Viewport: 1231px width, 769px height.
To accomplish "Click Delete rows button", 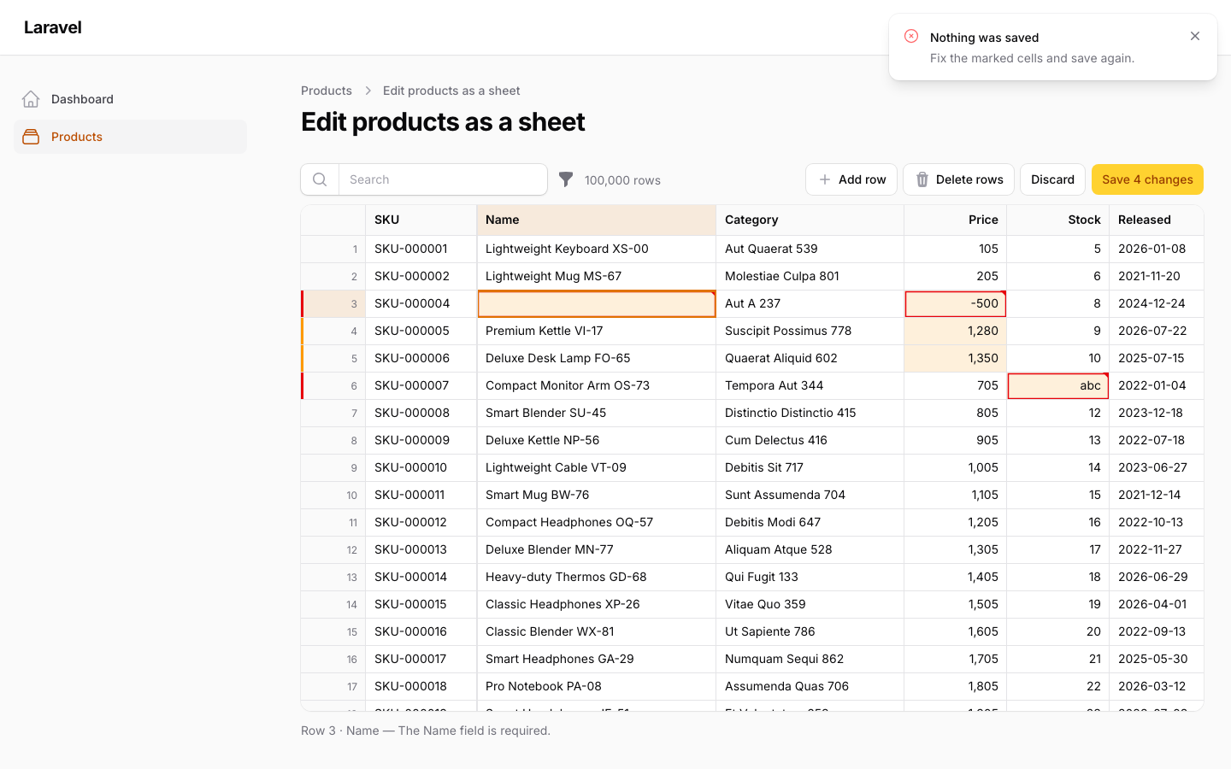I will tap(959, 179).
